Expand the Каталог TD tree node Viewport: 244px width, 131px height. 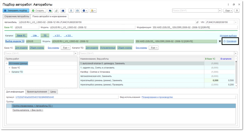point(10,72)
